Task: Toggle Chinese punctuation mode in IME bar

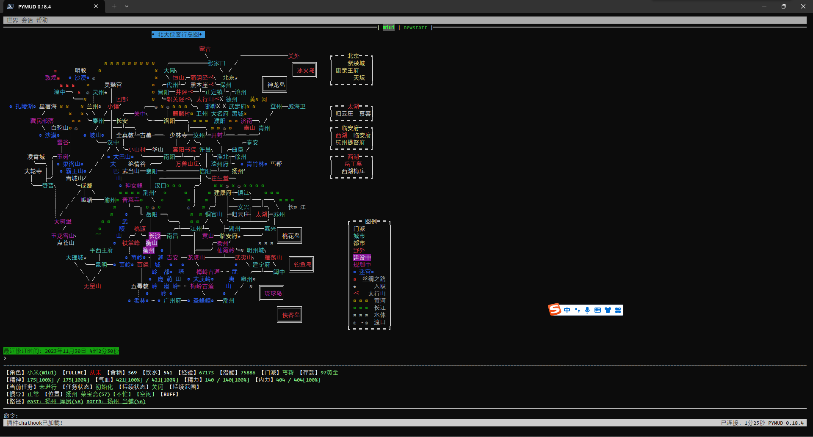Action: click(x=577, y=310)
